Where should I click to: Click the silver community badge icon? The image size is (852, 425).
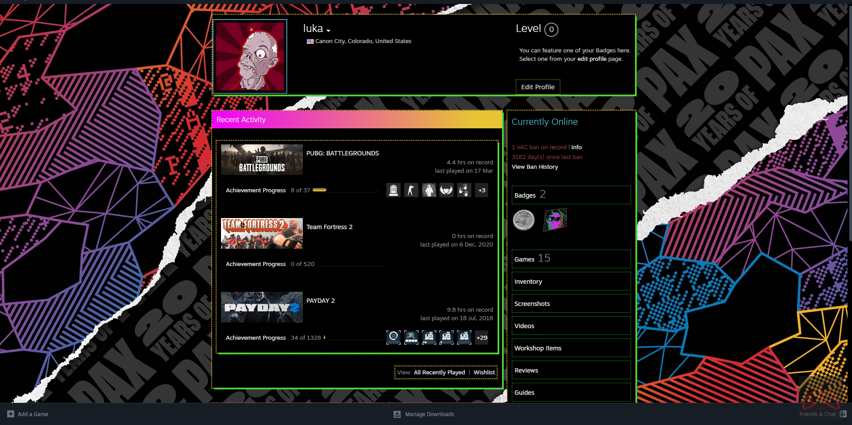(x=523, y=220)
